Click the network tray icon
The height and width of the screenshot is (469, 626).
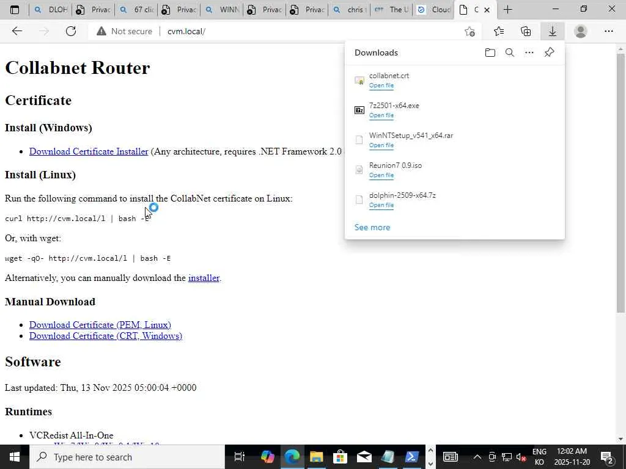507,457
